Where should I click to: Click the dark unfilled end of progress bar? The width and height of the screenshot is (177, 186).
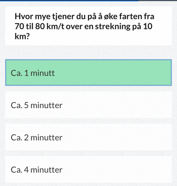[157, 0]
